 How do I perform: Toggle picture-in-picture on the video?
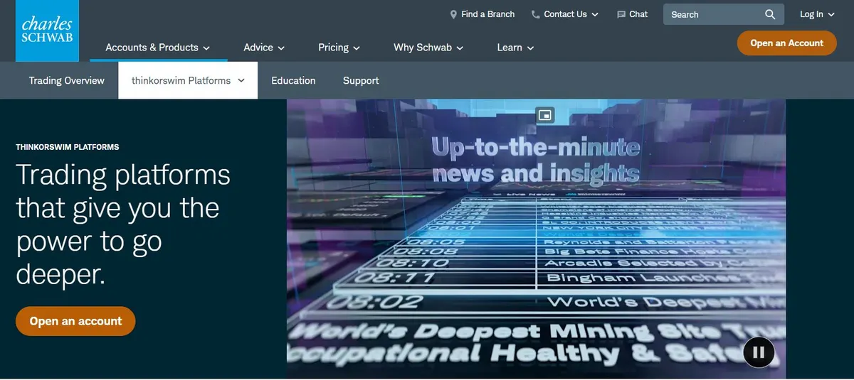tap(544, 115)
